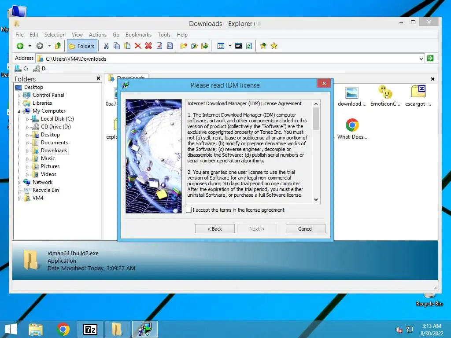This screenshot has width=451, height=338.
Task: Open Chrome from the taskbar
Action: pyautogui.click(x=63, y=329)
